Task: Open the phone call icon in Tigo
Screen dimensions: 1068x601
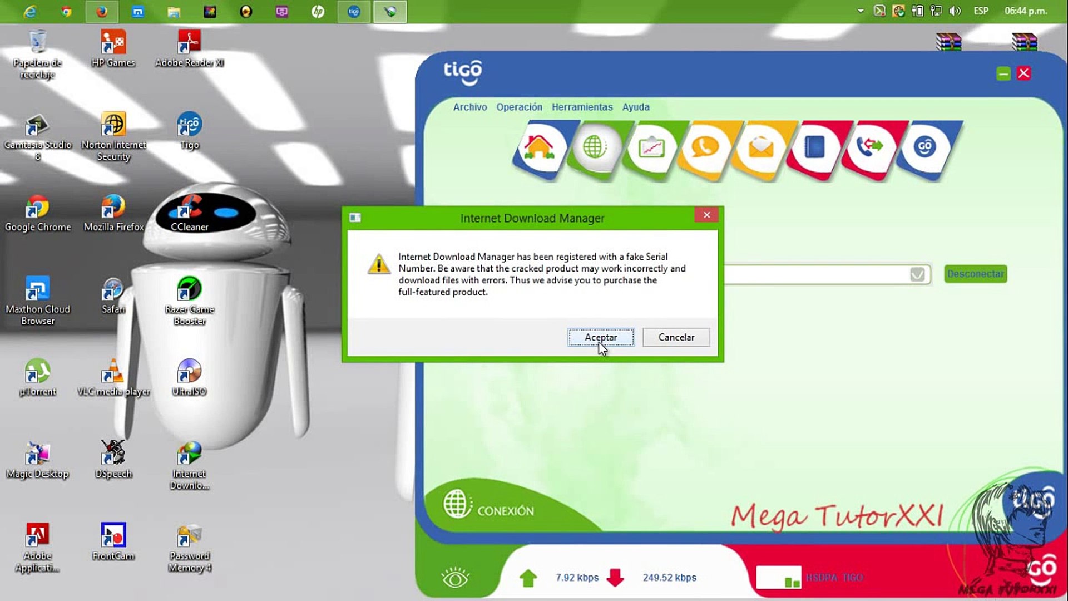Action: 705,148
